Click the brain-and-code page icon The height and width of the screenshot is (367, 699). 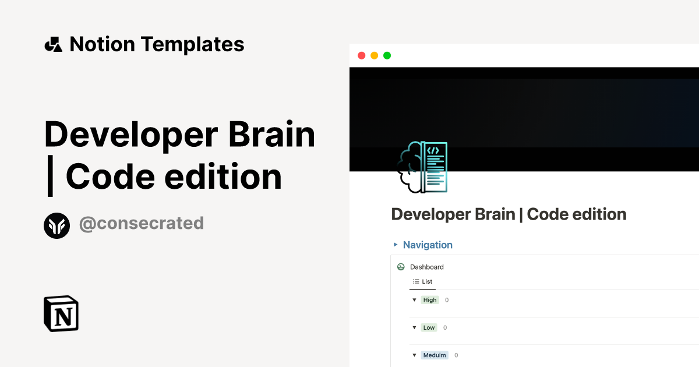pos(422,167)
